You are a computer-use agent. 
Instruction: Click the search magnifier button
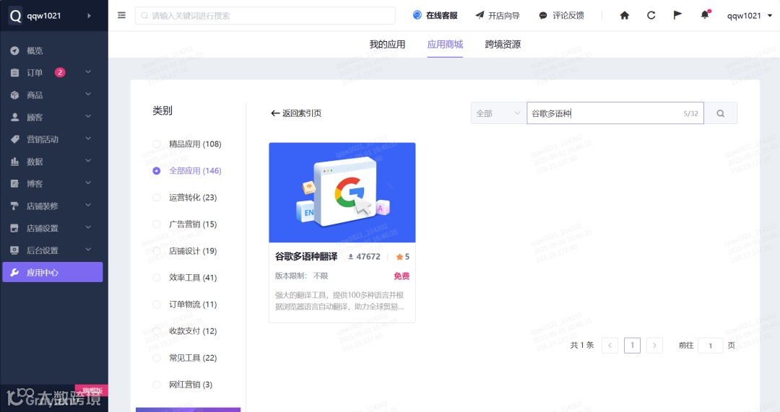(720, 113)
